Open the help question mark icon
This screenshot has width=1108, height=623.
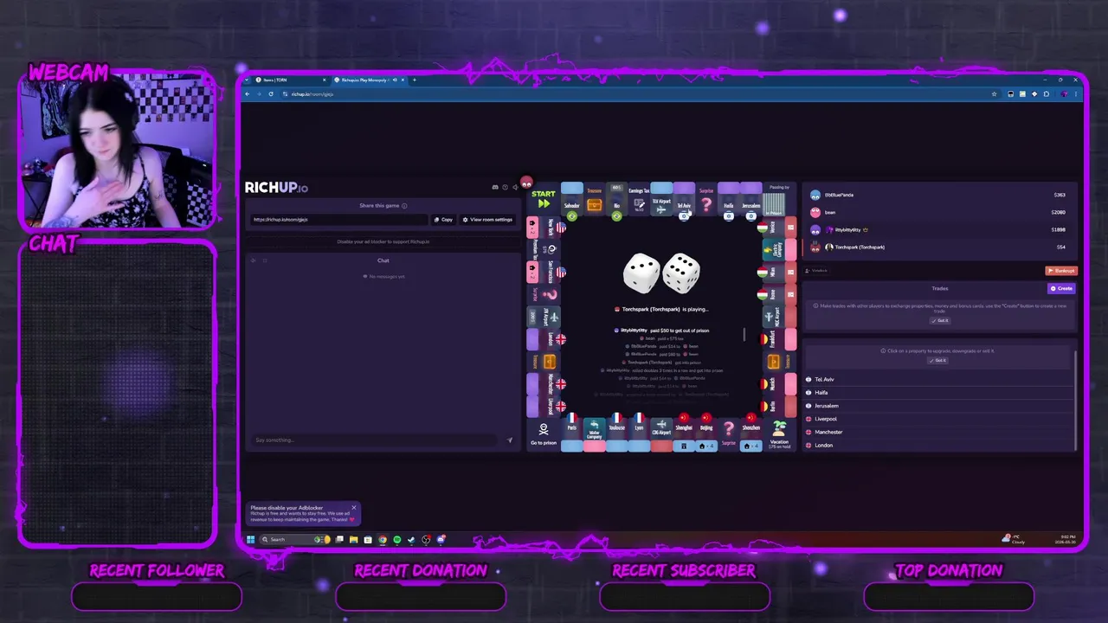(x=506, y=187)
